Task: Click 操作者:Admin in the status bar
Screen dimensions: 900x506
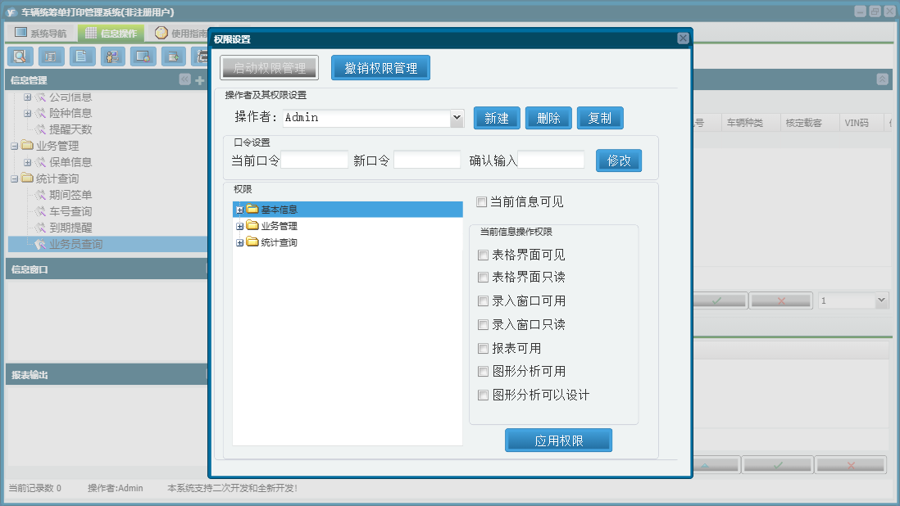Action: point(116,488)
